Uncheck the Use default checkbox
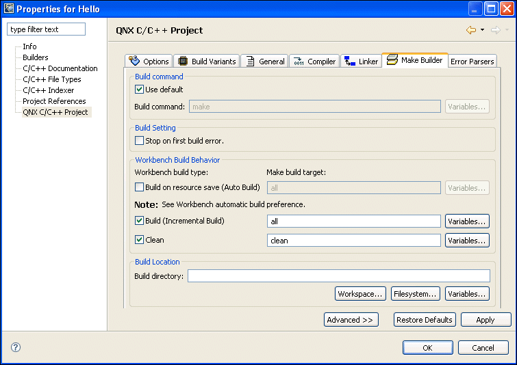The width and height of the screenshot is (517, 365). tap(140, 90)
